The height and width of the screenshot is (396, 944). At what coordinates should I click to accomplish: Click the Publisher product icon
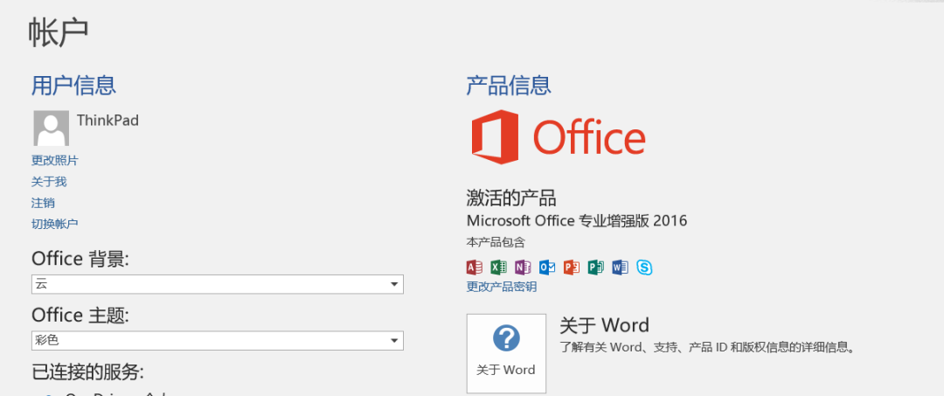[595, 267]
